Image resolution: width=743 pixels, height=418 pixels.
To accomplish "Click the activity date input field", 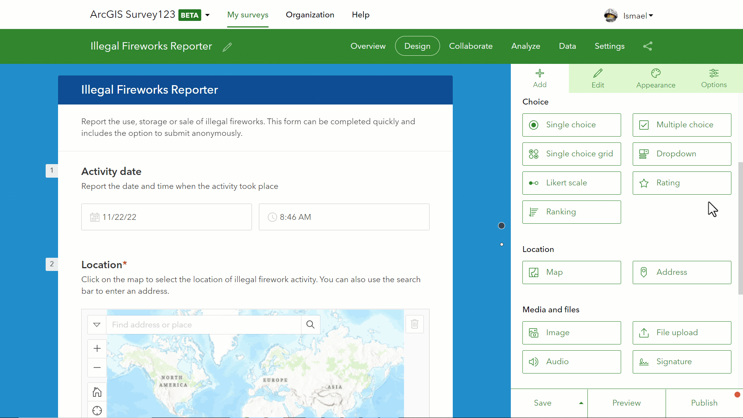I will pos(166,217).
